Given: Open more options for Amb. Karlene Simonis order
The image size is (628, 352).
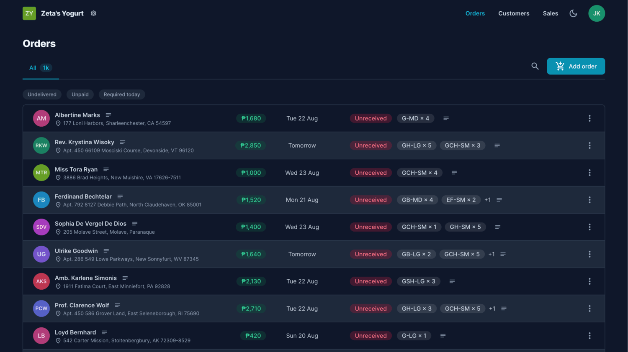Looking at the screenshot, I should coord(589,281).
